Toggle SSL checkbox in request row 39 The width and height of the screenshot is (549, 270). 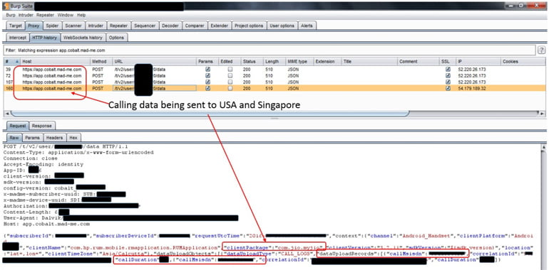448,70
